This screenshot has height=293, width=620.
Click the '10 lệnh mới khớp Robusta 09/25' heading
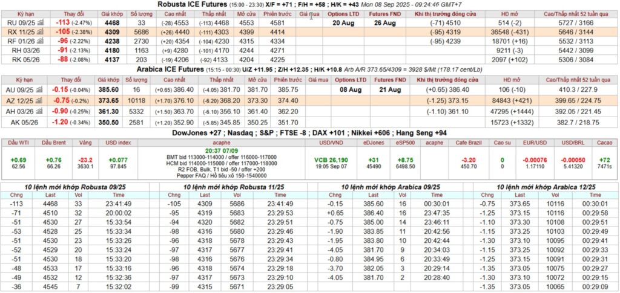(x=79, y=187)
